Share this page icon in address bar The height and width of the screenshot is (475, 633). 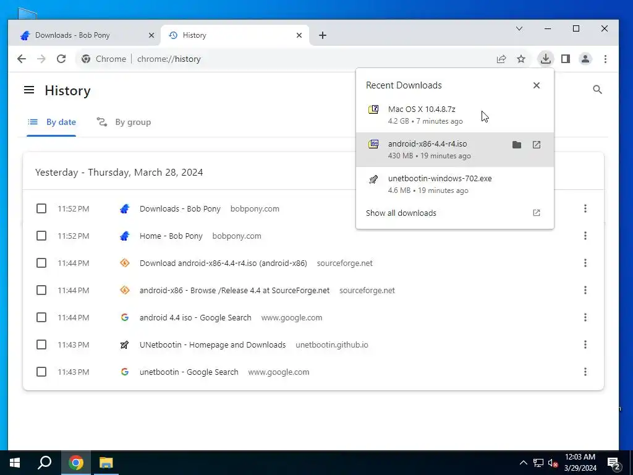tap(501, 59)
